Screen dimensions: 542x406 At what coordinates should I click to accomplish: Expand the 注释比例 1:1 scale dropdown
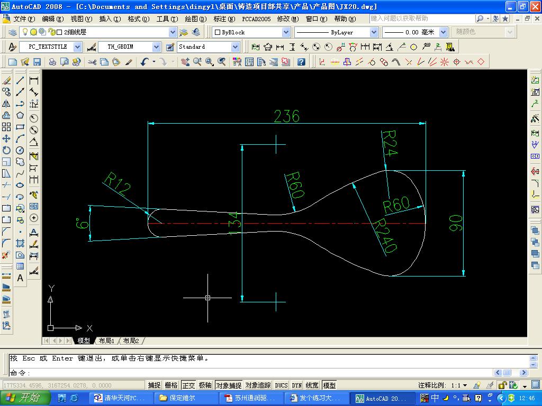tap(465, 385)
